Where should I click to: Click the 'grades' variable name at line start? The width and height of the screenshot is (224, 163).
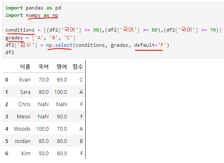pyautogui.click(x=14, y=38)
